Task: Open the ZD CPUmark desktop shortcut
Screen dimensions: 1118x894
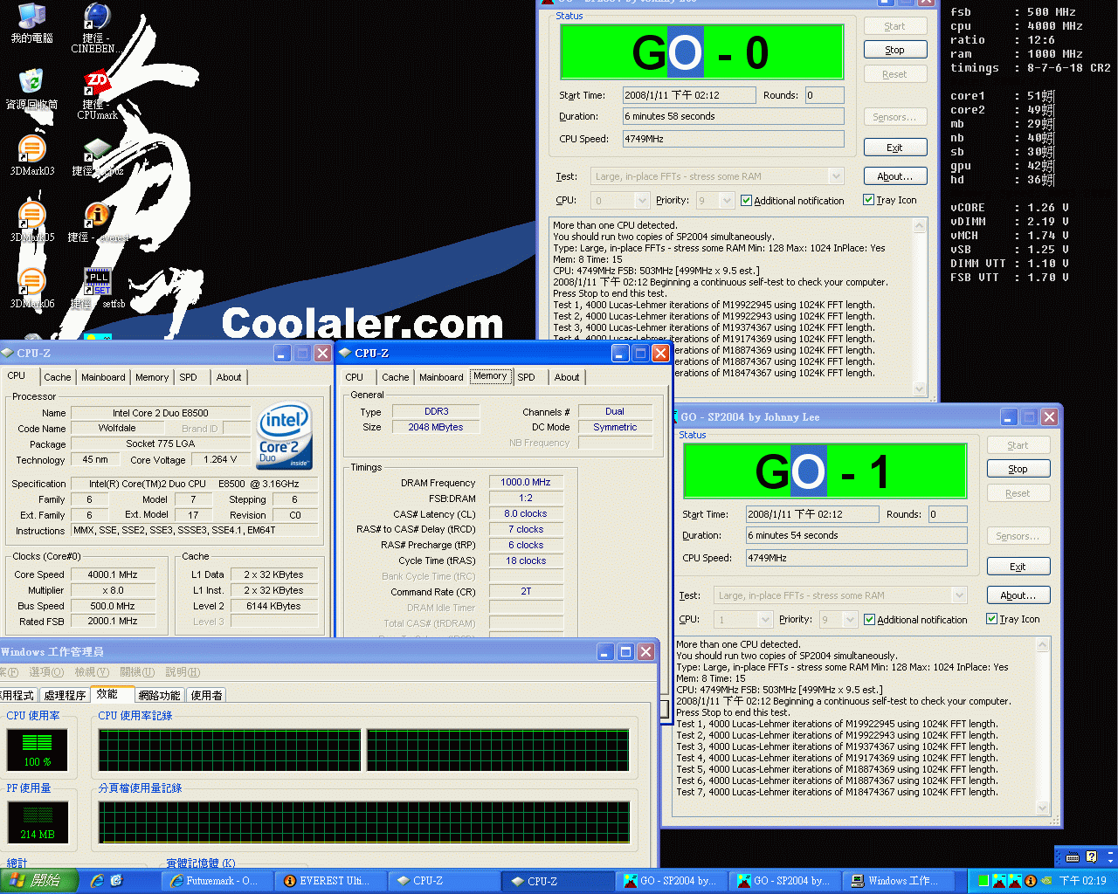Action: (97, 94)
